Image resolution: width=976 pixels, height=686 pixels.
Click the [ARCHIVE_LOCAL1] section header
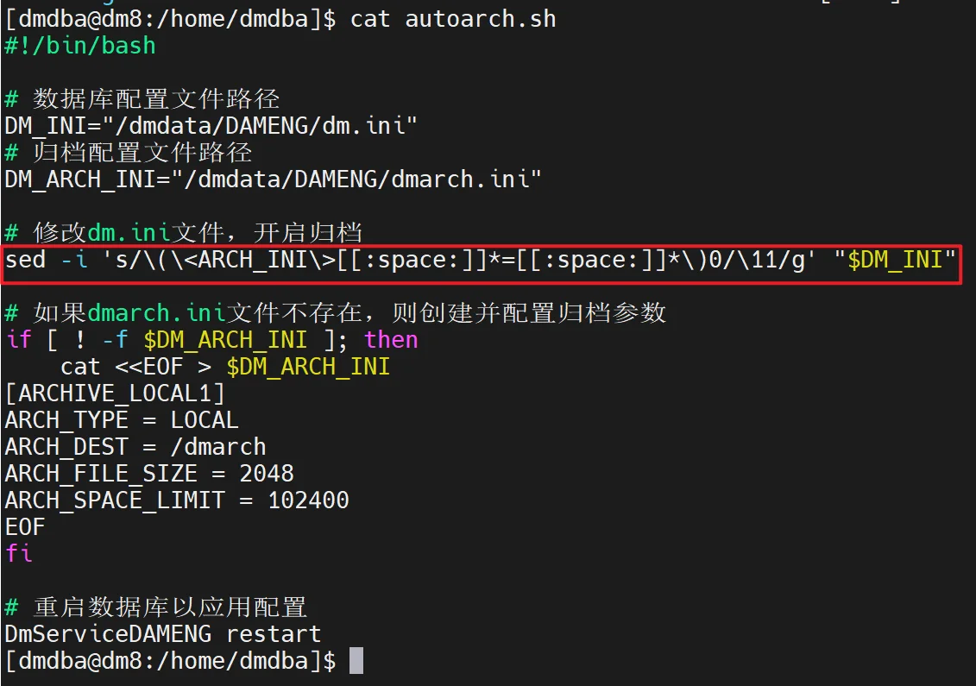(x=115, y=393)
